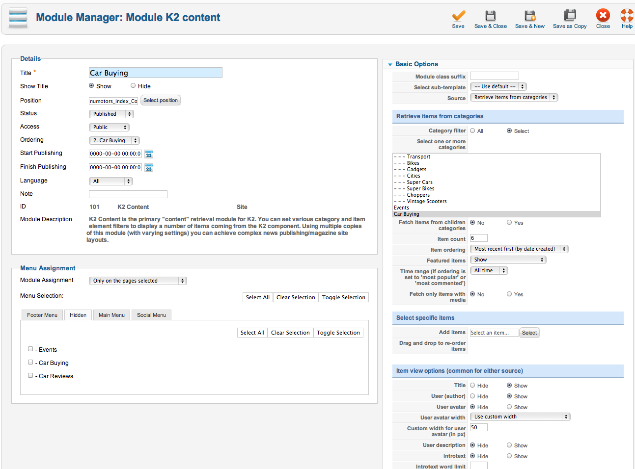Click the Module class suffix field
Image resolution: width=635 pixels, height=469 pixels.
[495, 76]
